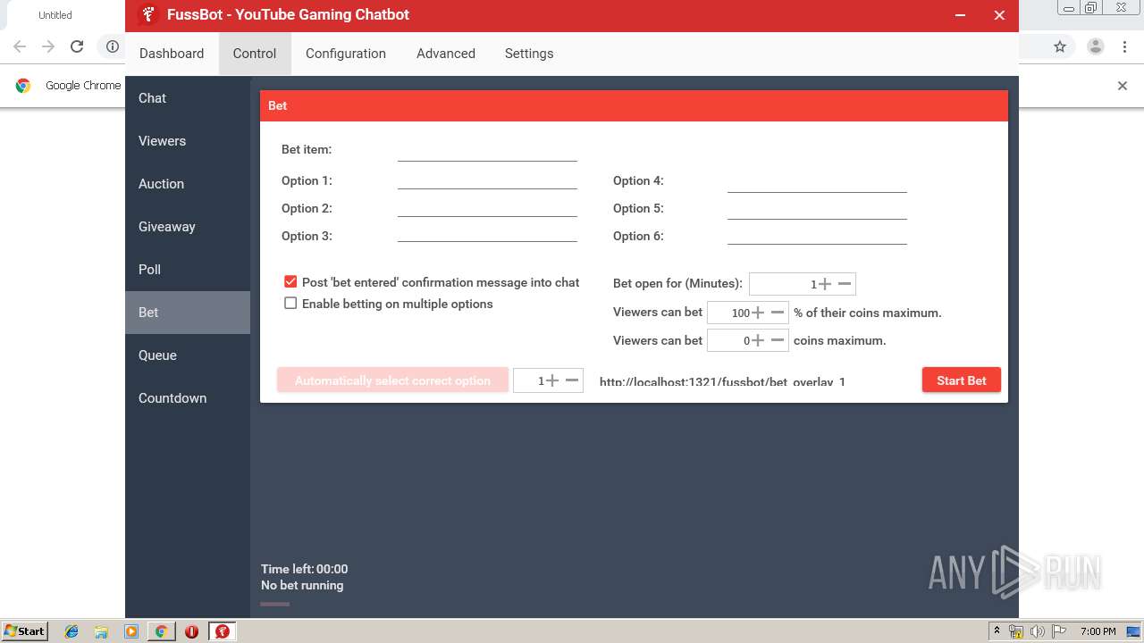Viewport: 1144px width, 643px height.
Task: Click the bet overlay localhost URL text
Action: (722, 382)
